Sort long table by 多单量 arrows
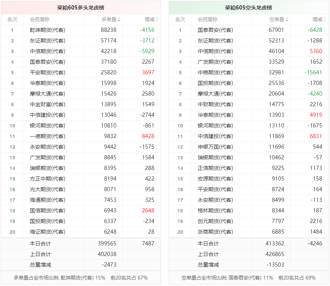This screenshot has width=330, height=286. [119, 20]
